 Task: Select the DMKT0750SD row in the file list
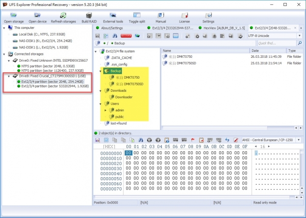point(232,63)
